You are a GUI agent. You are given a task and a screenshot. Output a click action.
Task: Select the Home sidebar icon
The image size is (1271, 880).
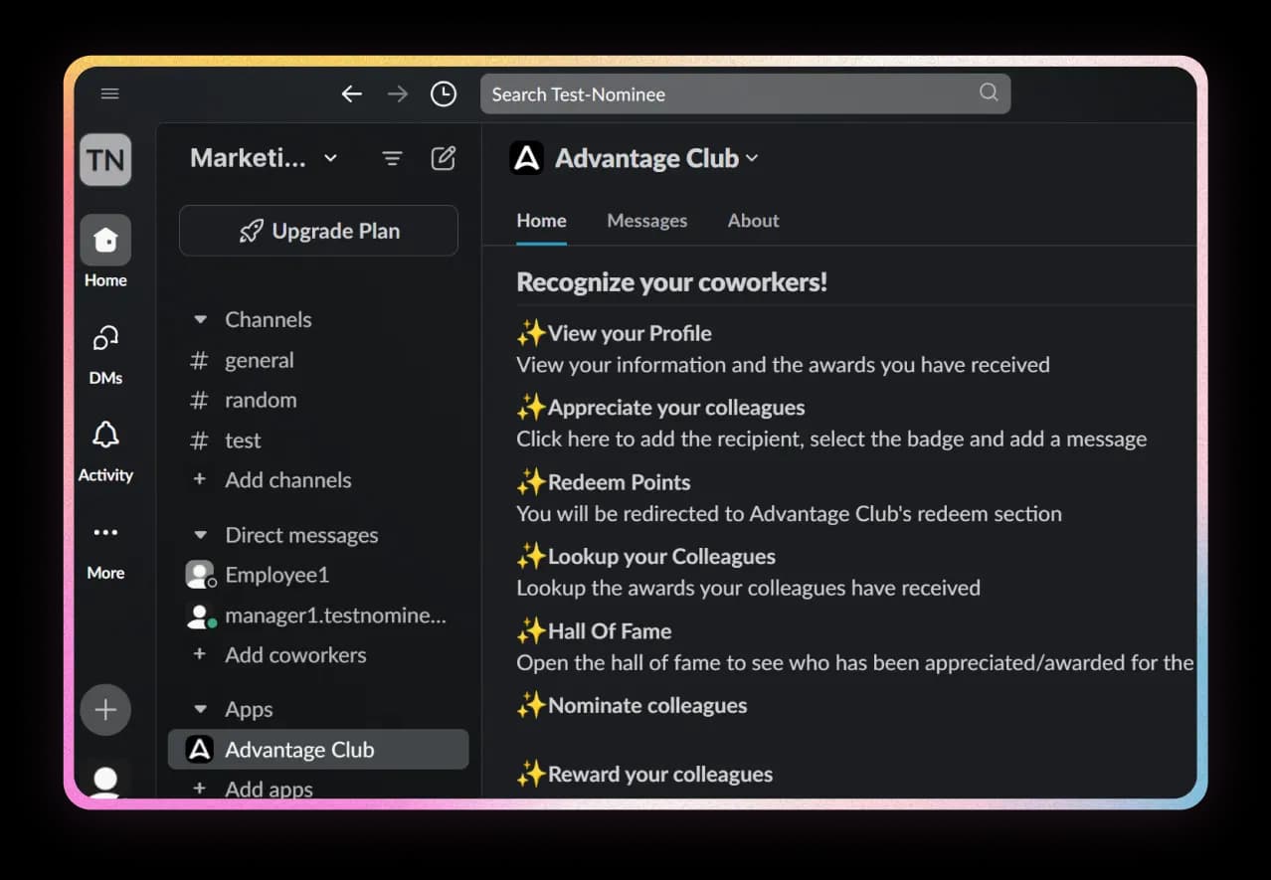105,240
